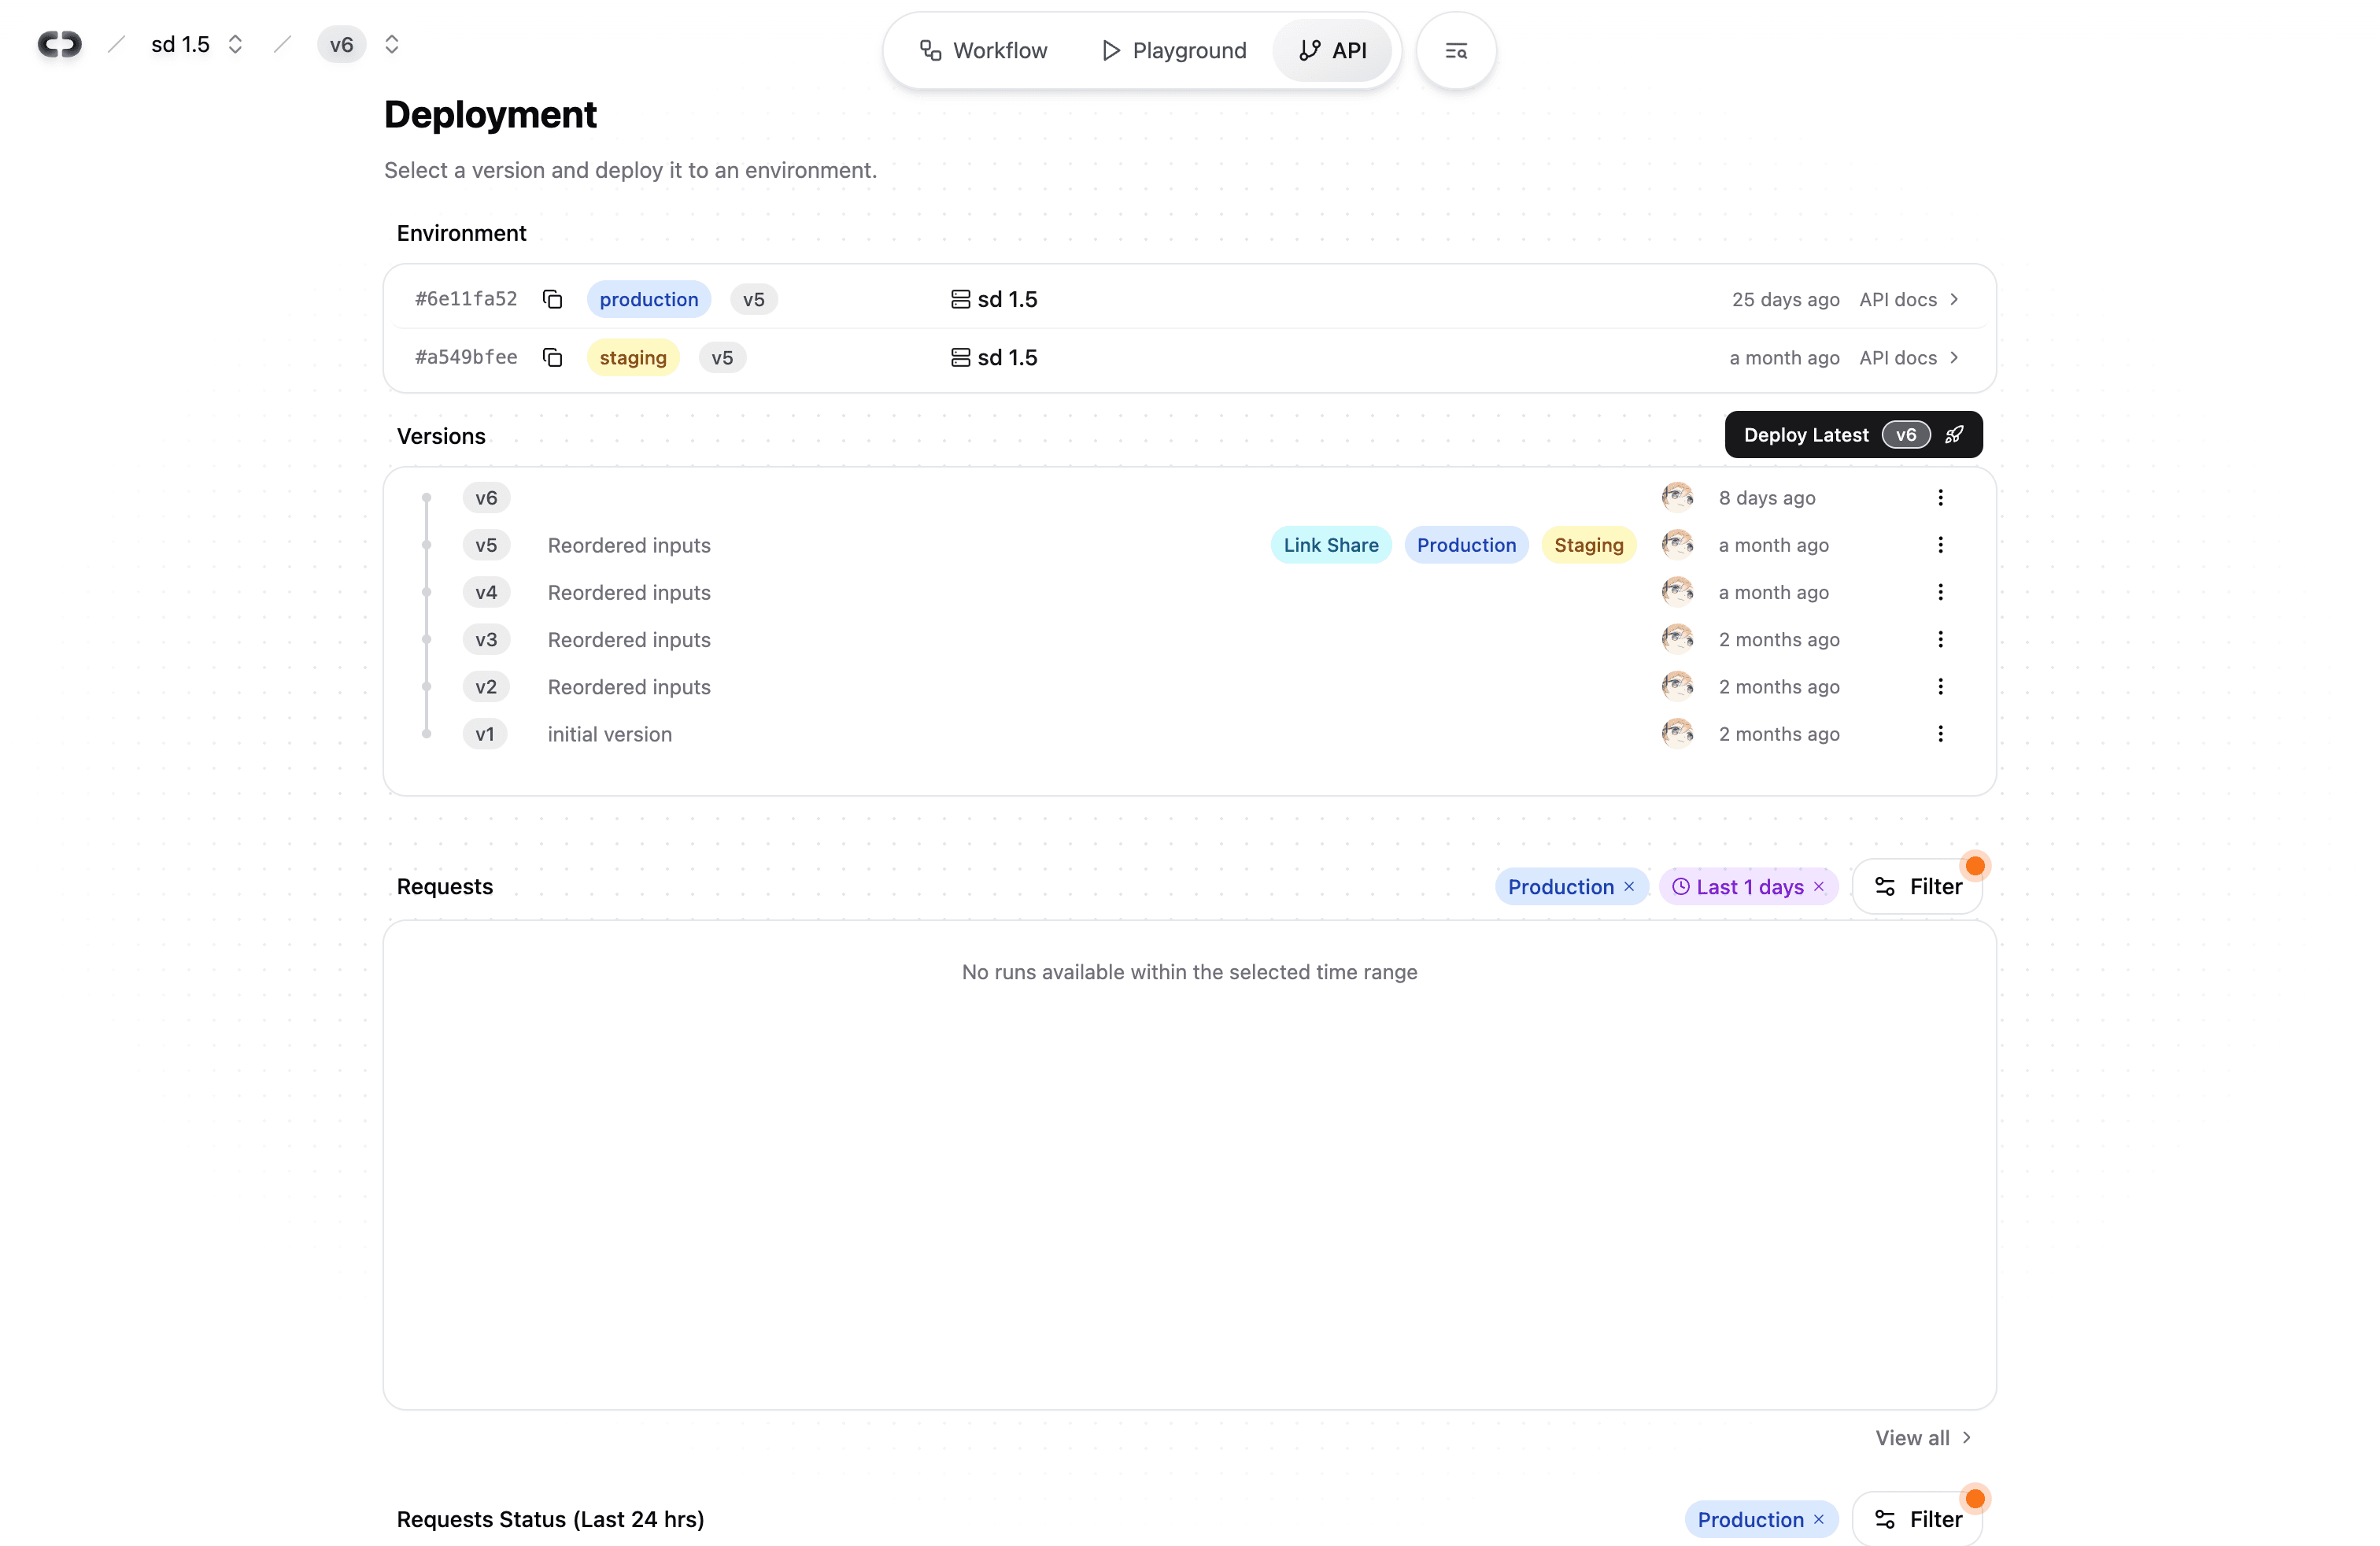The height and width of the screenshot is (1546, 2380).
Task: Copy the staging deployment ID #a549bfee
Action: [552, 357]
